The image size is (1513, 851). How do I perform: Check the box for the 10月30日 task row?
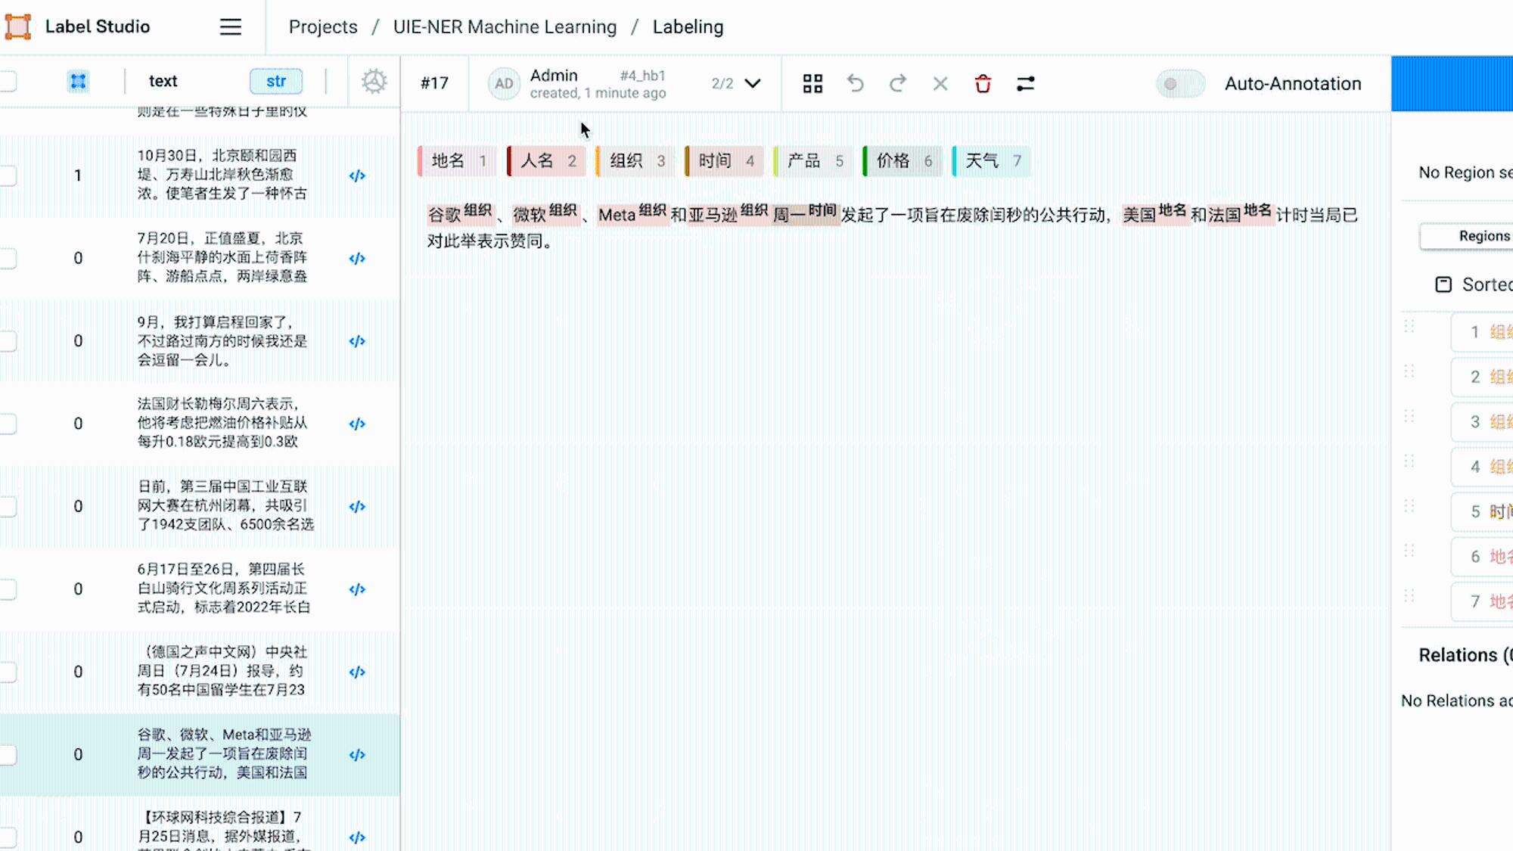8,175
